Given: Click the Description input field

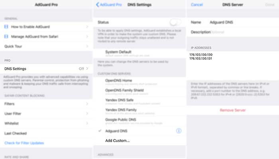Looking at the screenshot, I should pyautogui.click(x=239, y=32).
